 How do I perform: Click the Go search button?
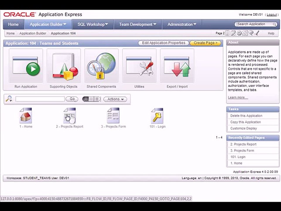click(x=72, y=99)
